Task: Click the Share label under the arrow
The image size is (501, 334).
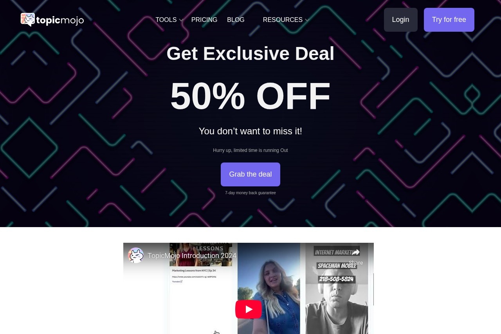Action: point(356,263)
